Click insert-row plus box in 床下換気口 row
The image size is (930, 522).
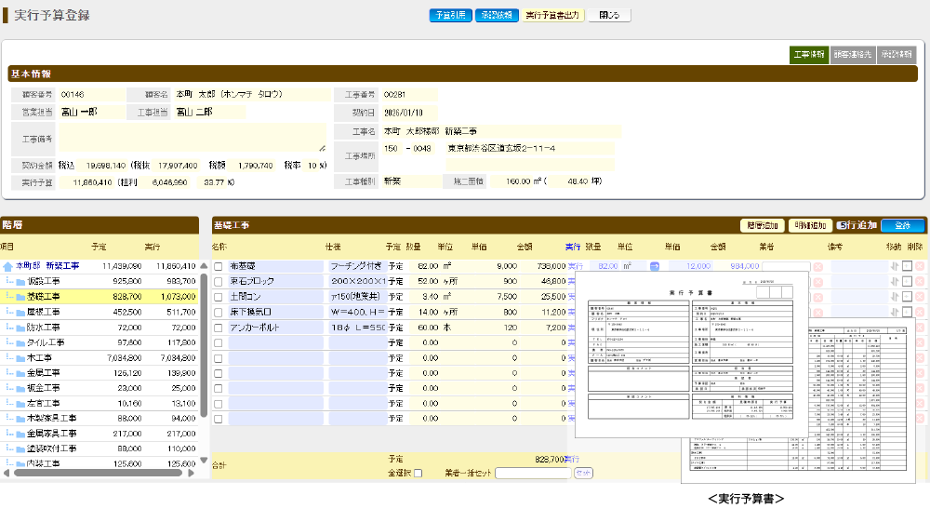click(x=907, y=312)
